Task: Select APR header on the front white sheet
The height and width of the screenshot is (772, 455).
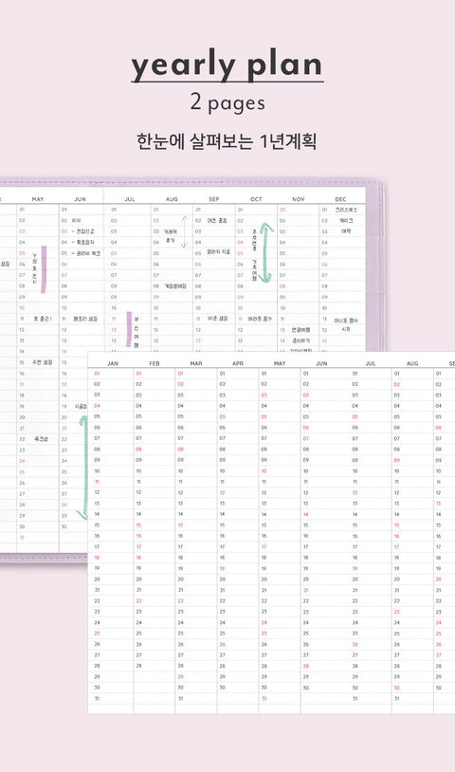Action: click(238, 363)
